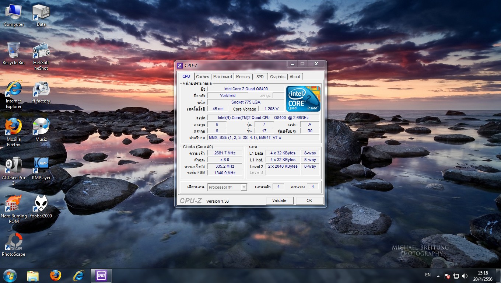
Task: Open ACDSee Pro 2 shortcut
Action: pos(14,165)
